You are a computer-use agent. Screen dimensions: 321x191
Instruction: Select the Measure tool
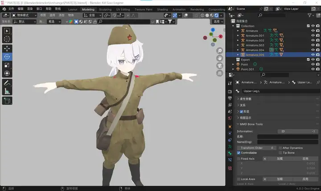8,91
